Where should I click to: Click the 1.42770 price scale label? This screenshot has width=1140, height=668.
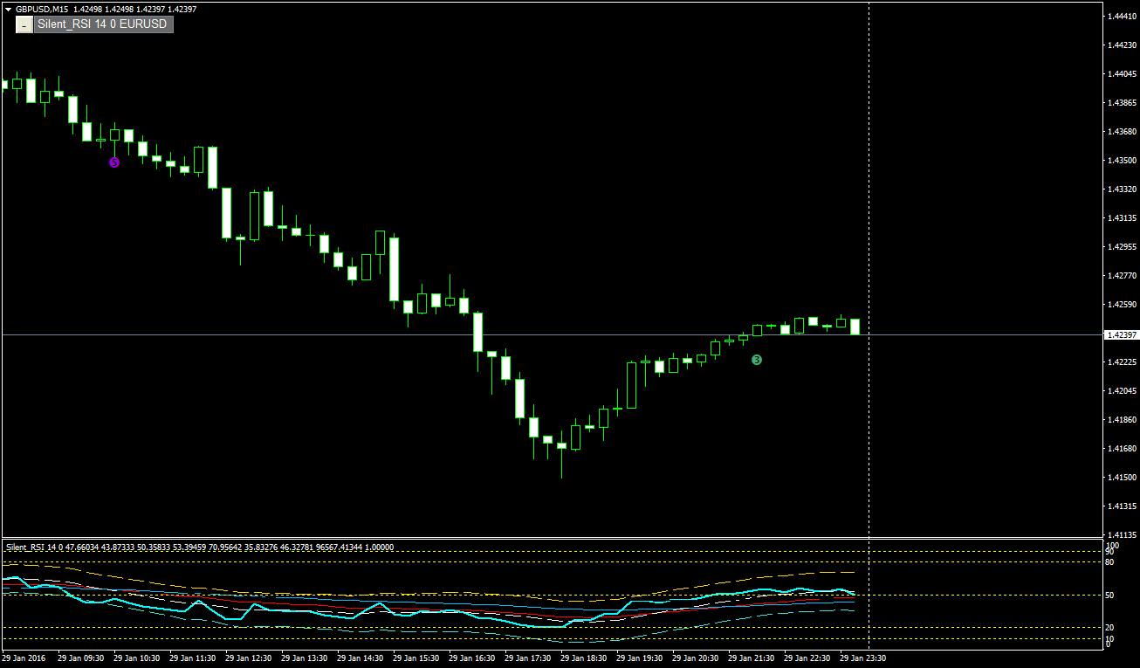1121,276
